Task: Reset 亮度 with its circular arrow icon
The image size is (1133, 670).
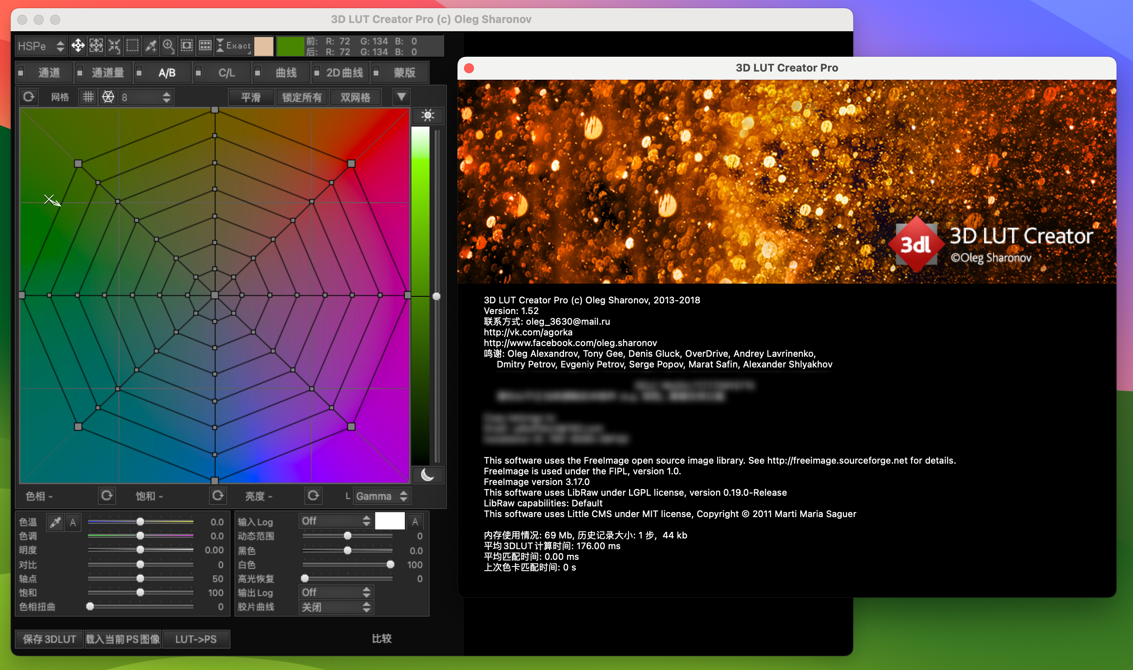Action: coord(313,496)
